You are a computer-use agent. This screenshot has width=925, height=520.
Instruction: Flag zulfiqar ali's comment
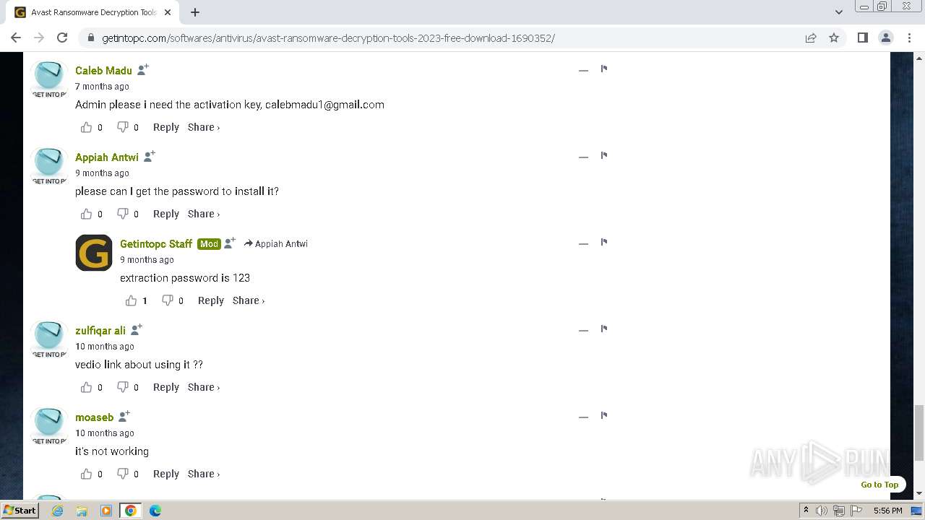604,329
